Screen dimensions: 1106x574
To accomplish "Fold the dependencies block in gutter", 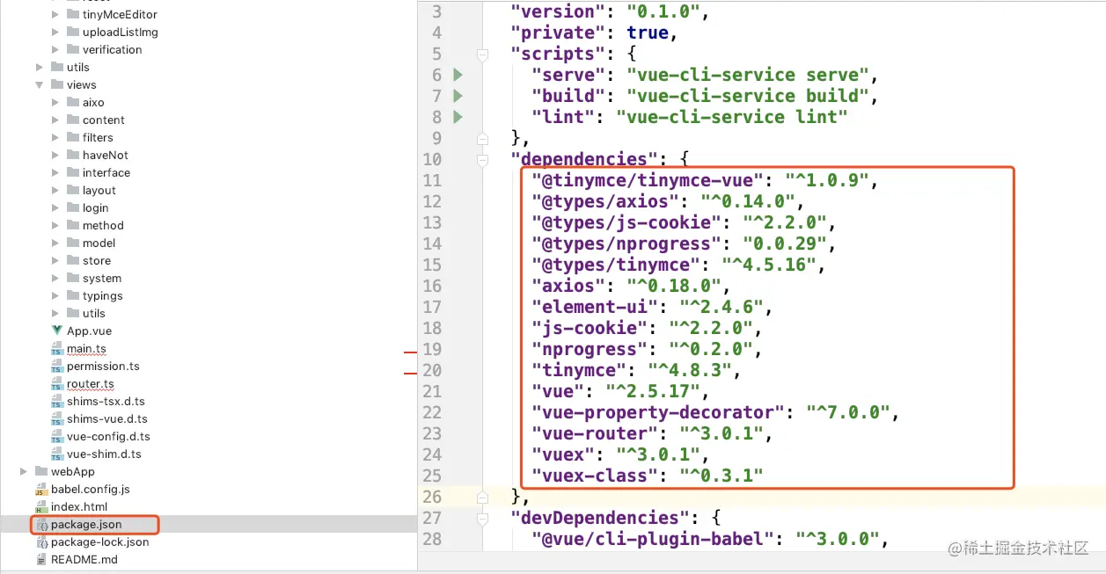I will click(x=481, y=160).
